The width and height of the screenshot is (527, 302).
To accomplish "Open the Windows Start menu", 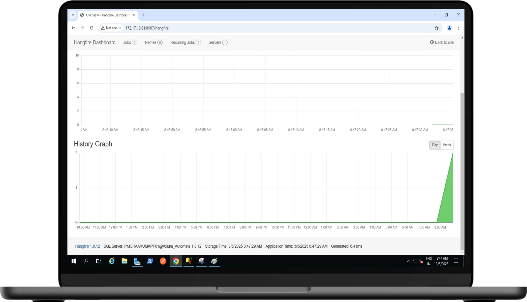I will [74, 261].
